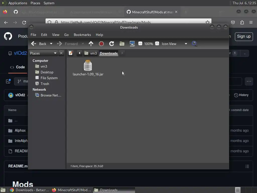Click the clock in the top panel
The width and height of the screenshot is (257, 193).
coord(244,3)
